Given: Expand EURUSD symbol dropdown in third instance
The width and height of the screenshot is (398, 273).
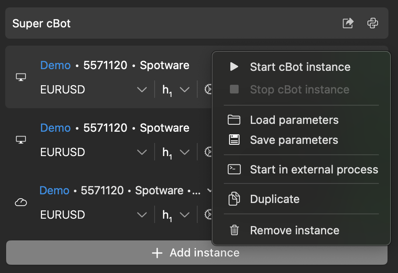Looking at the screenshot, I should [x=142, y=215].
